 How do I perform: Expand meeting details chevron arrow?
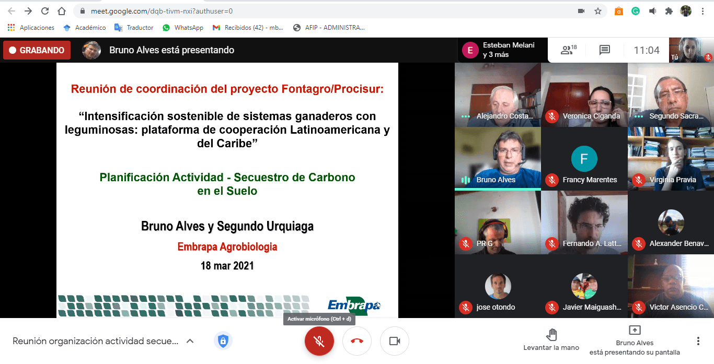click(190, 341)
